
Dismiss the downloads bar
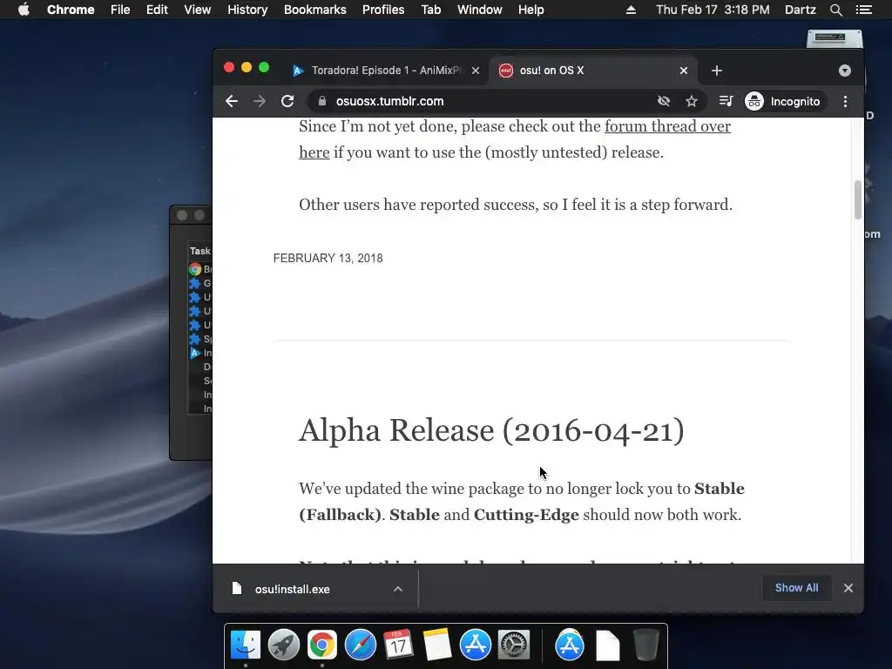[848, 588]
